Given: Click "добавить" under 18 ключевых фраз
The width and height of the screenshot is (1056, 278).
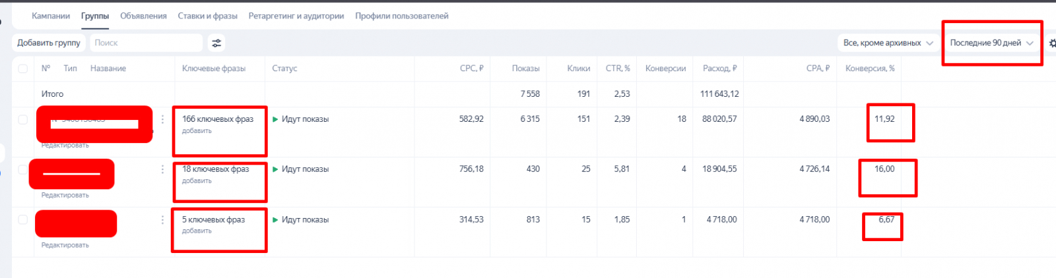Looking at the screenshot, I should 197,181.
